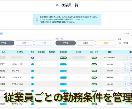Click the ステータス column header

(94, 52)
